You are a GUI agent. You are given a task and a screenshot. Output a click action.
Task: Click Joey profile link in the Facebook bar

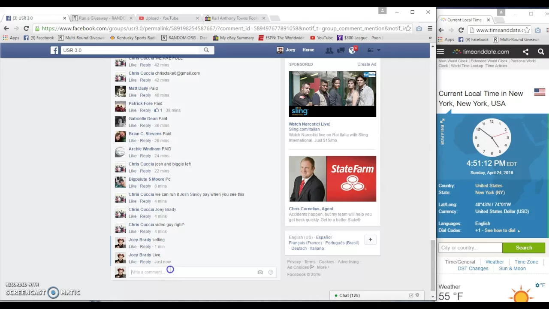click(x=286, y=50)
